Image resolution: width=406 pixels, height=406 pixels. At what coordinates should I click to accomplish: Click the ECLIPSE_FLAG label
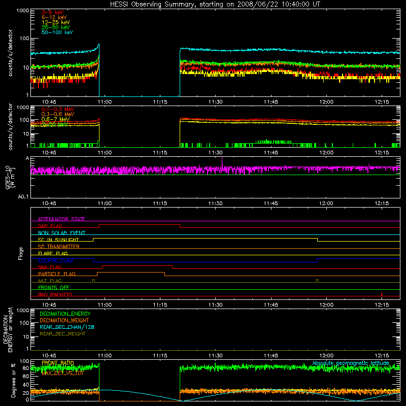55,260
